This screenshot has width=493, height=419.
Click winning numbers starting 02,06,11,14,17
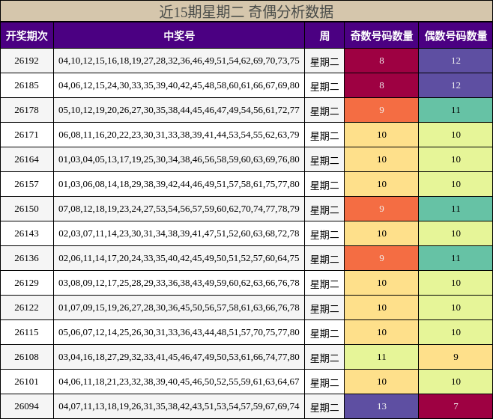(179, 258)
